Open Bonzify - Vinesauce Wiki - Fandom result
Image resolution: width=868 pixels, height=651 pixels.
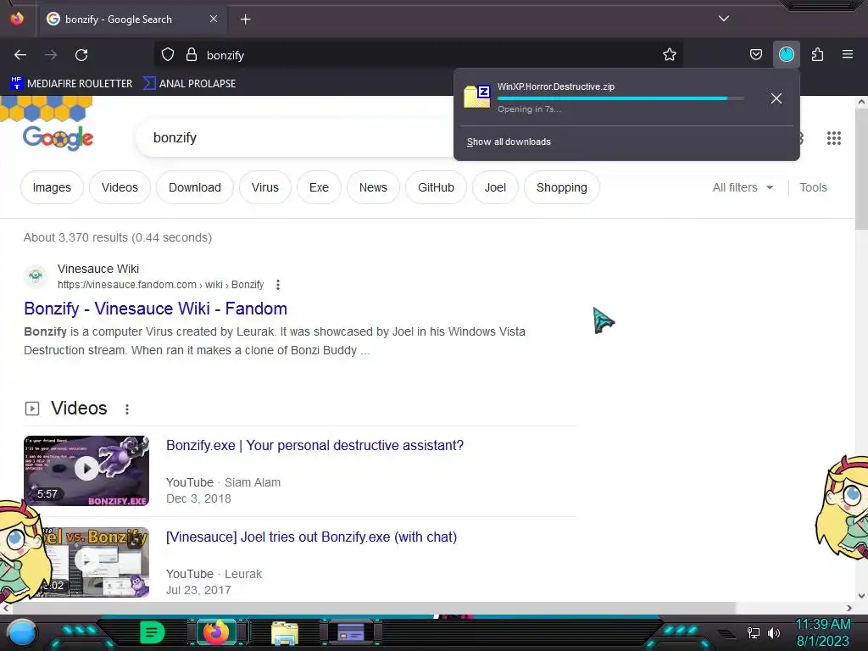click(156, 309)
